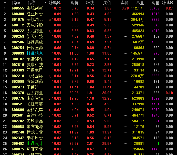Viewport: 177px width, 155px height.
Task: Select stock 红豆股份
Action: (35, 14)
